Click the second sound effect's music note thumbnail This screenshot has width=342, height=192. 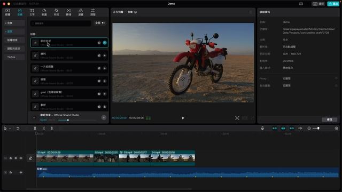coord(35,55)
